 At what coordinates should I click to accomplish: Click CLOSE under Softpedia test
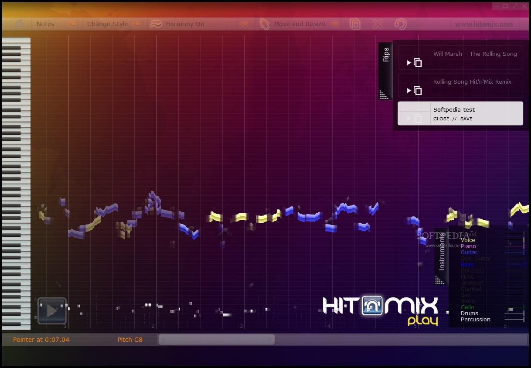click(x=441, y=119)
